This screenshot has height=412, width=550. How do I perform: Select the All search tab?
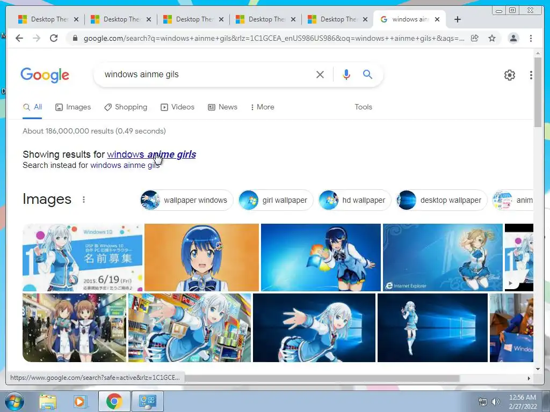(x=32, y=107)
